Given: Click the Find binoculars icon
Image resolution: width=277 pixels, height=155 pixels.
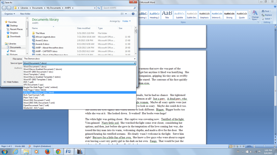Looking at the screenshot, I should pyautogui.click(x=262, y=11).
